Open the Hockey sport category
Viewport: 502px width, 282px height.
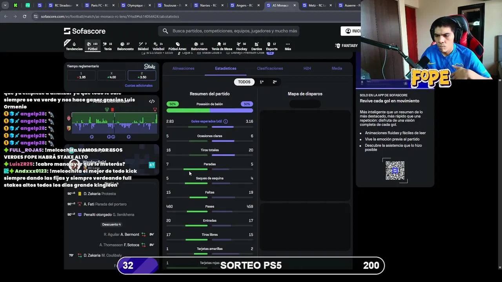tap(242, 46)
